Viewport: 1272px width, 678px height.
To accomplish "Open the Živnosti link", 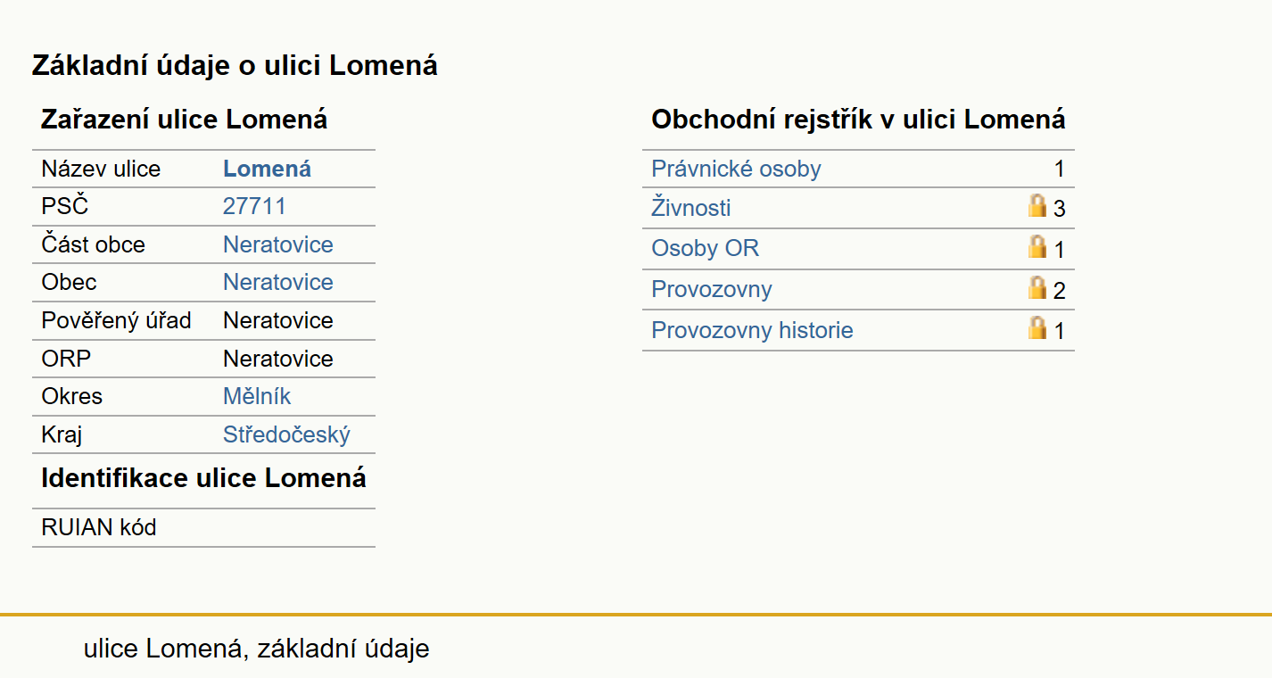I will tap(691, 208).
